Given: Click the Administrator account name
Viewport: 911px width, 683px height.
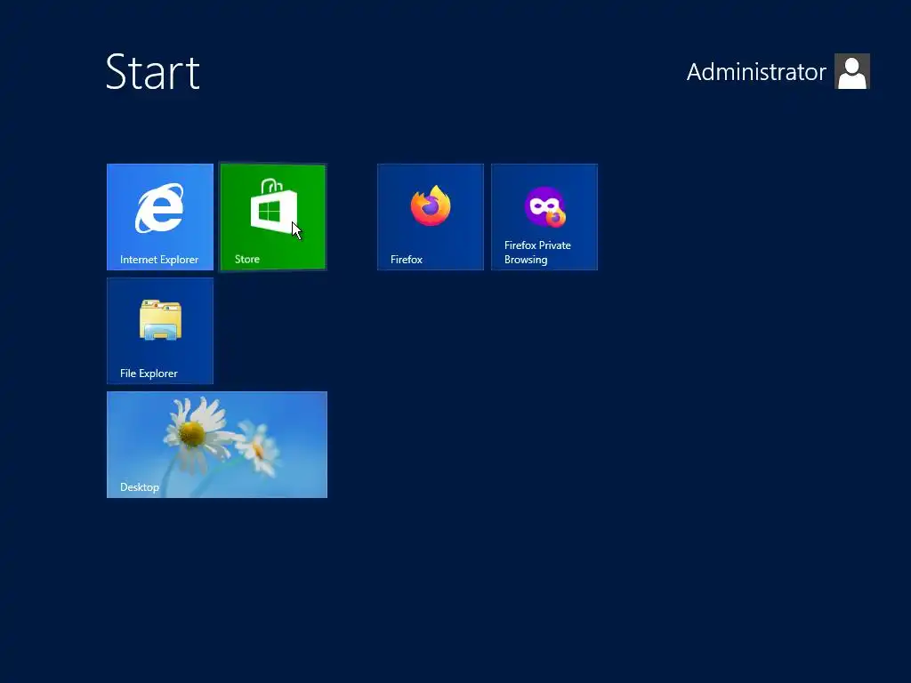Looking at the screenshot, I should click(x=756, y=72).
